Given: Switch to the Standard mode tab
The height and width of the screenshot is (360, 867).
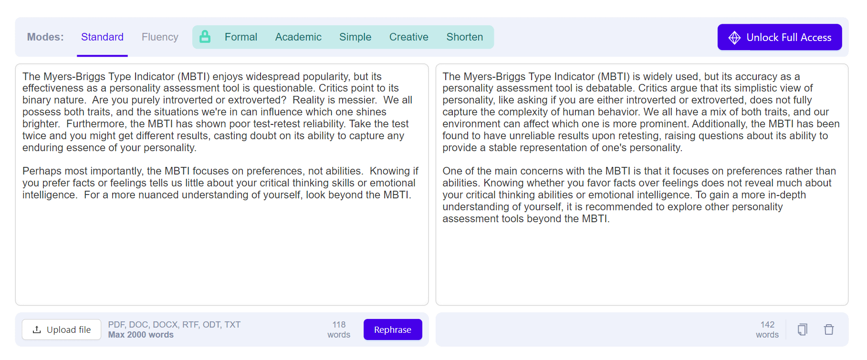Looking at the screenshot, I should click(102, 37).
